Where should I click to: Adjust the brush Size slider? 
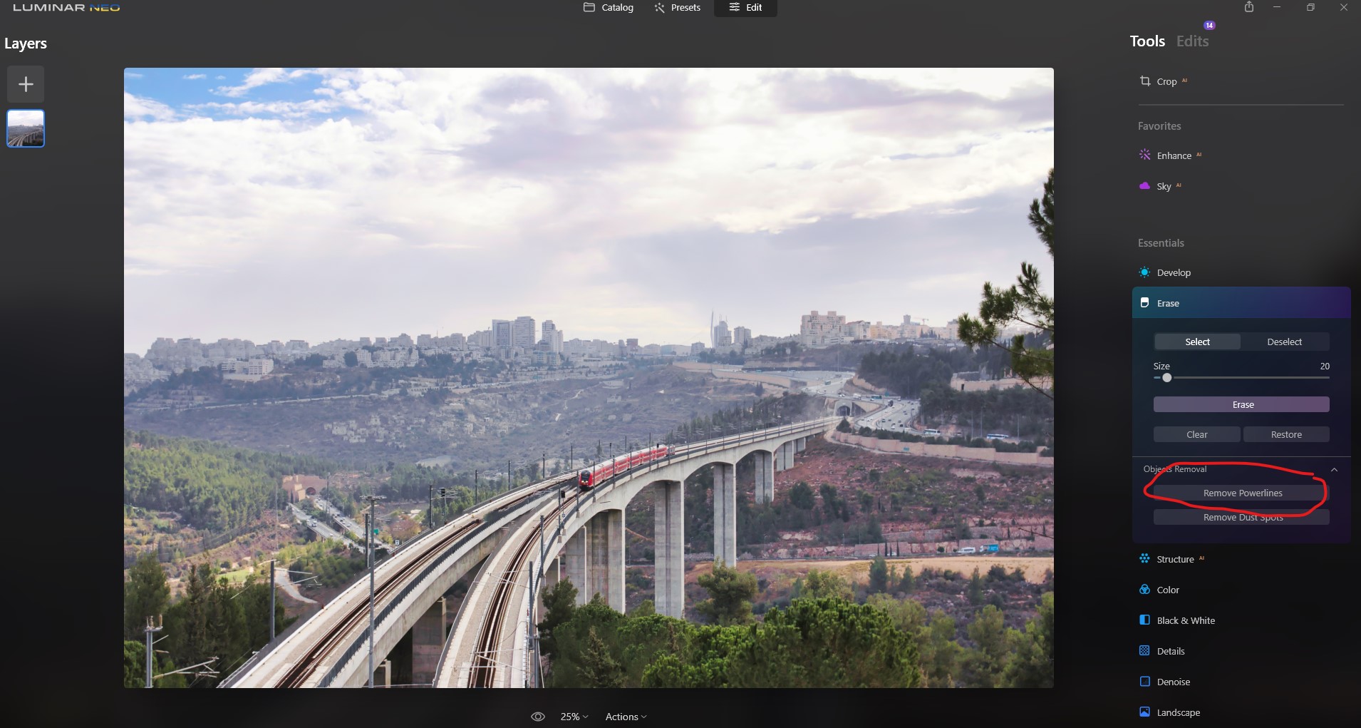[1166, 378]
